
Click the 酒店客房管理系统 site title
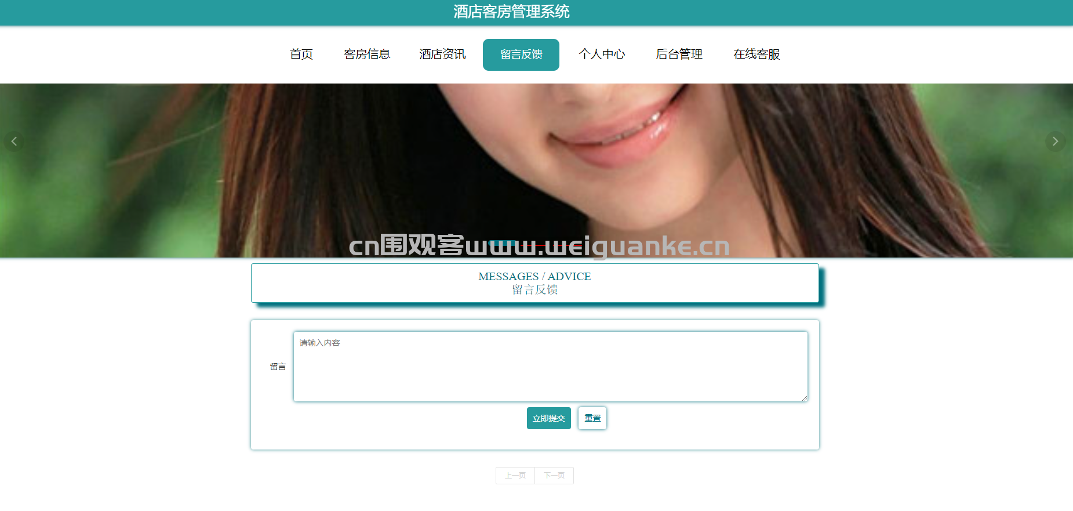coord(511,12)
